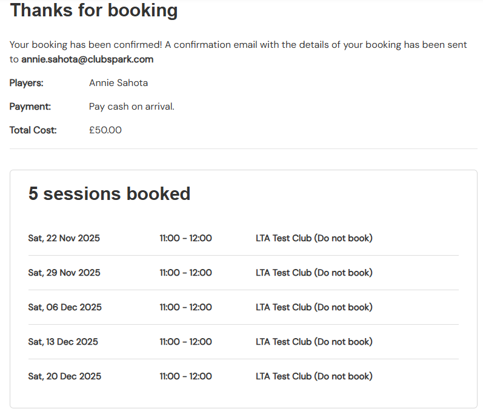
Task: Click "Your booking has been confirmed!" message
Action: pyautogui.click(x=85, y=45)
